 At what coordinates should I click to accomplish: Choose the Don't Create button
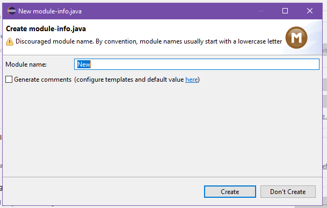click(x=288, y=191)
